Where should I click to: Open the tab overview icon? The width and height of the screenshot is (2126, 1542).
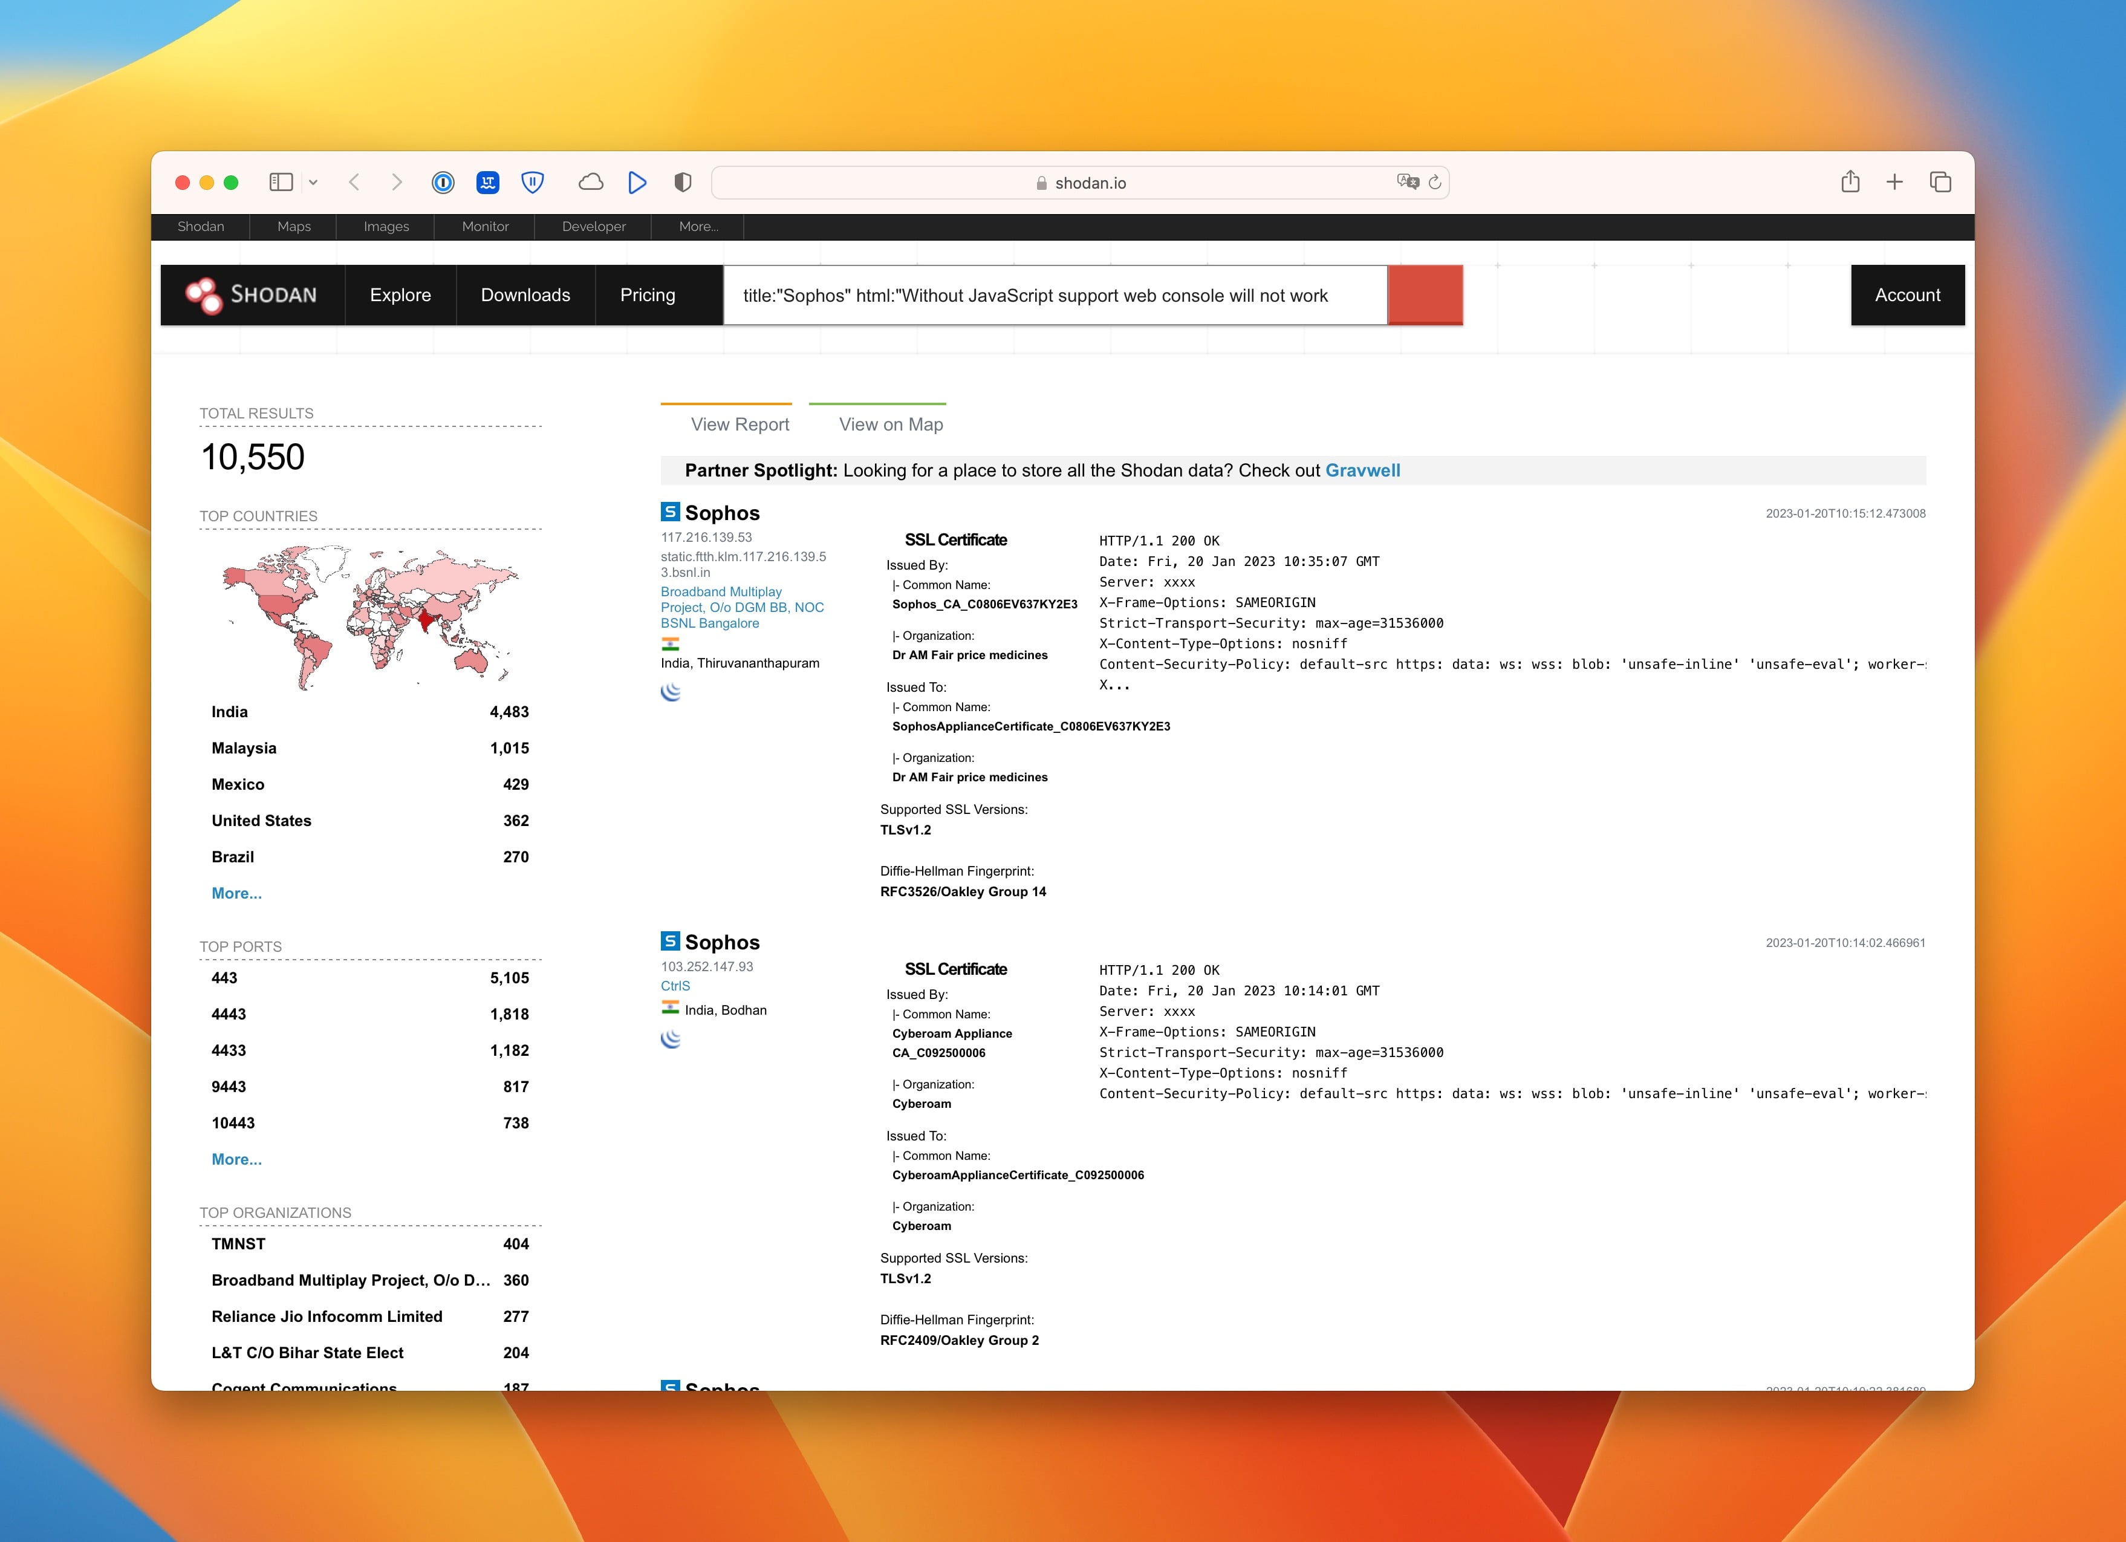pyautogui.click(x=1940, y=182)
